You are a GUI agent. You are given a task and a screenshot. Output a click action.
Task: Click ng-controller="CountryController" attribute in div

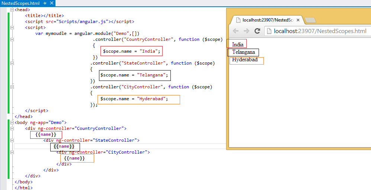(x=81, y=128)
